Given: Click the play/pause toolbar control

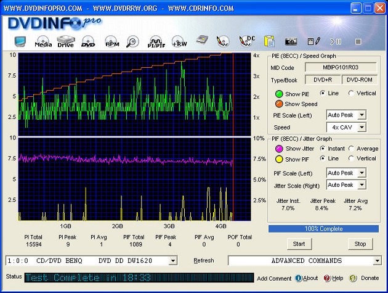Looking at the screenshot, I should click(336, 41).
